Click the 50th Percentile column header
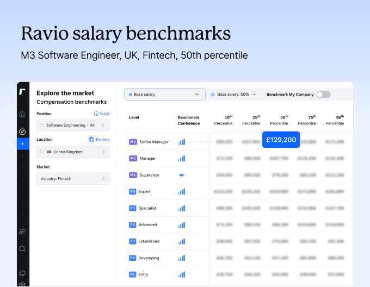The width and height of the screenshot is (370, 287). coord(279,120)
